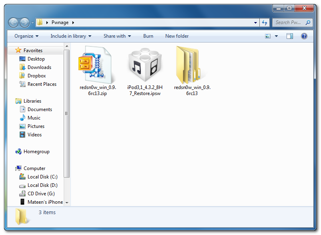This screenshot has width=321, height=235.
Task: Open the redsn0w_win_0.9.6rc13 folder icon
Action: point(192,65)
